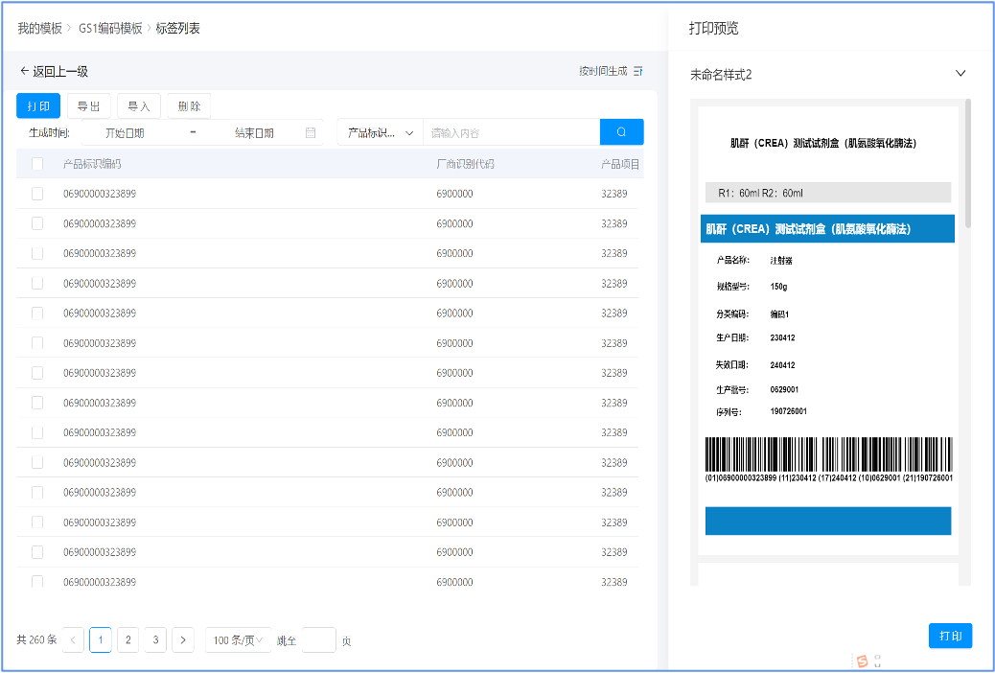Navigate to GS1编码模板 breadcrumb
The image size is (995, 673).
coord(111,28)
